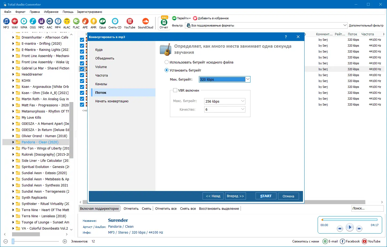Pick the WMA format icon

[24, 21]
